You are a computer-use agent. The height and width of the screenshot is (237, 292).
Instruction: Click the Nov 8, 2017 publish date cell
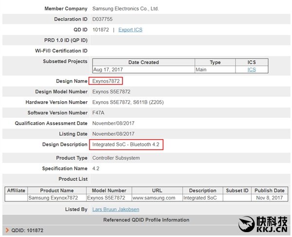coord(270,198)
